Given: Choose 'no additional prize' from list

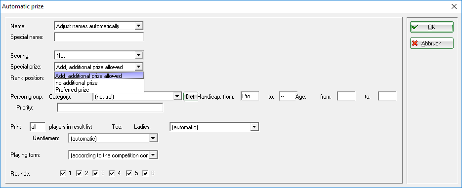Looking at the screenshot, I should [99, 83].
